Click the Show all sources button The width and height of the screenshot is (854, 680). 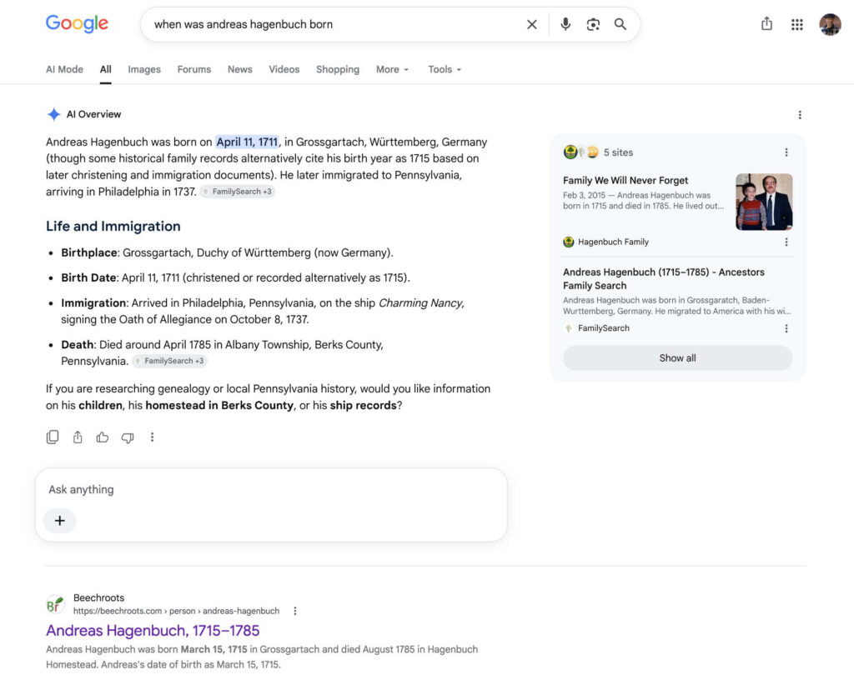(677, 358)
